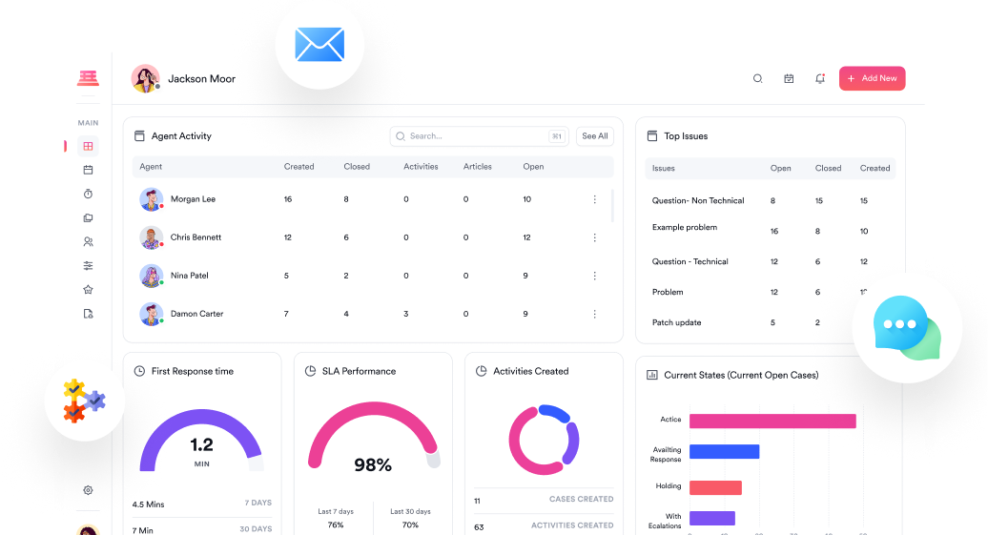Click the stopwatch icon in the sidebar
Screen dimensions: 988x535
[88, 194]
